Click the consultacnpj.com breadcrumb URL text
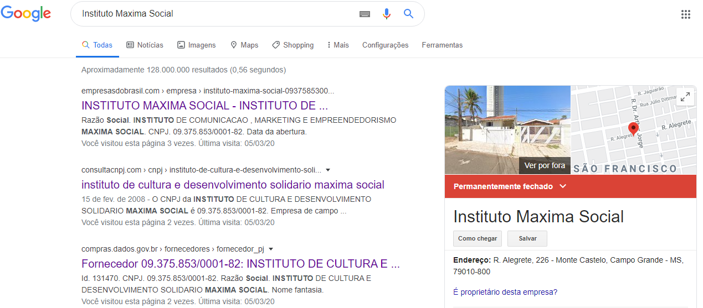 coord(201,170)
